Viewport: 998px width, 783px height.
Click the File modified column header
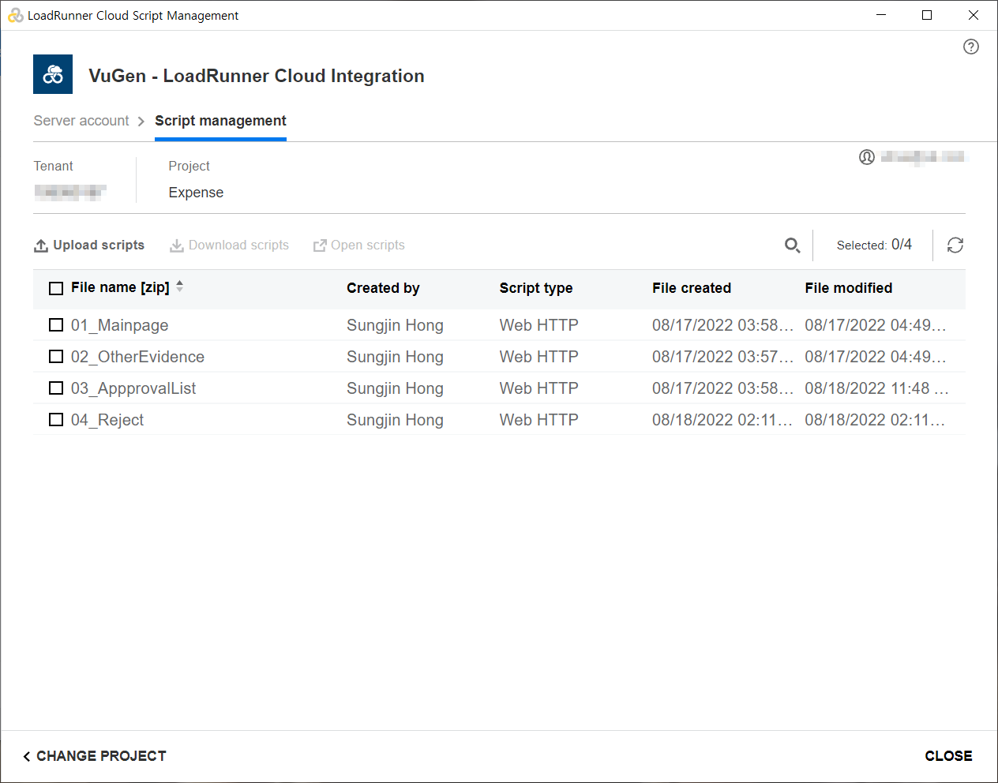pyautogui.click(x=848, y=288)
